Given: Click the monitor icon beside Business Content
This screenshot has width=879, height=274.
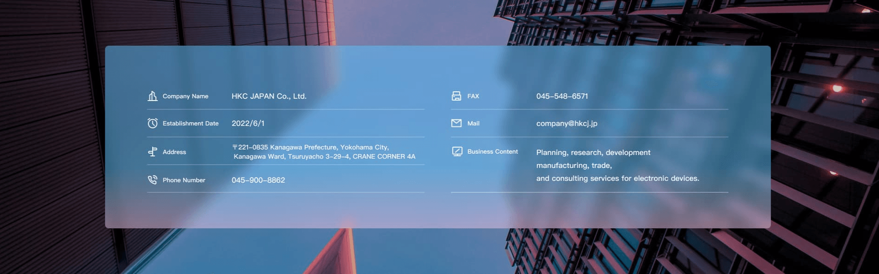Looking at the screenshot, I should click(x=457, y=152).
